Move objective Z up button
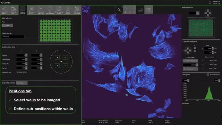Viewport: 222px width, 125px height. [195, 48]
